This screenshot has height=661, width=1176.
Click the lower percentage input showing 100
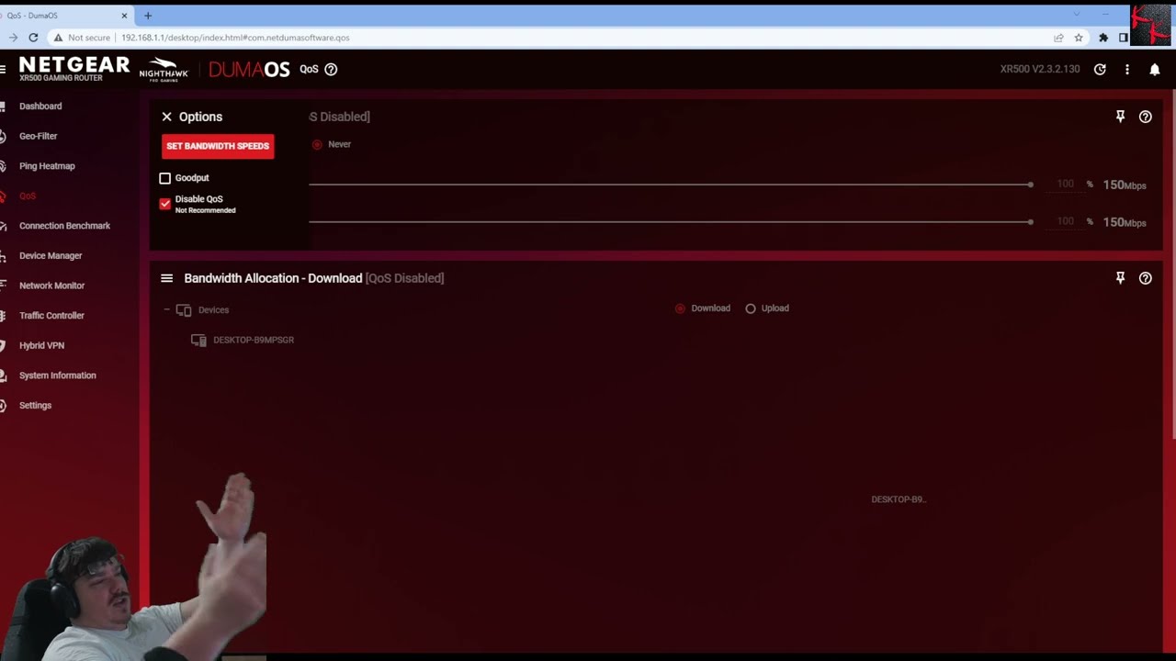pos(1065,221)
